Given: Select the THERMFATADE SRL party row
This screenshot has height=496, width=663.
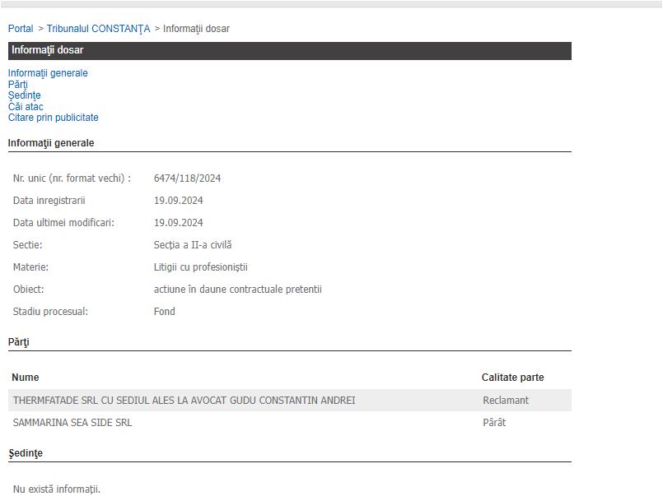Looking at the screenshot, I should (x=184, y=401).
